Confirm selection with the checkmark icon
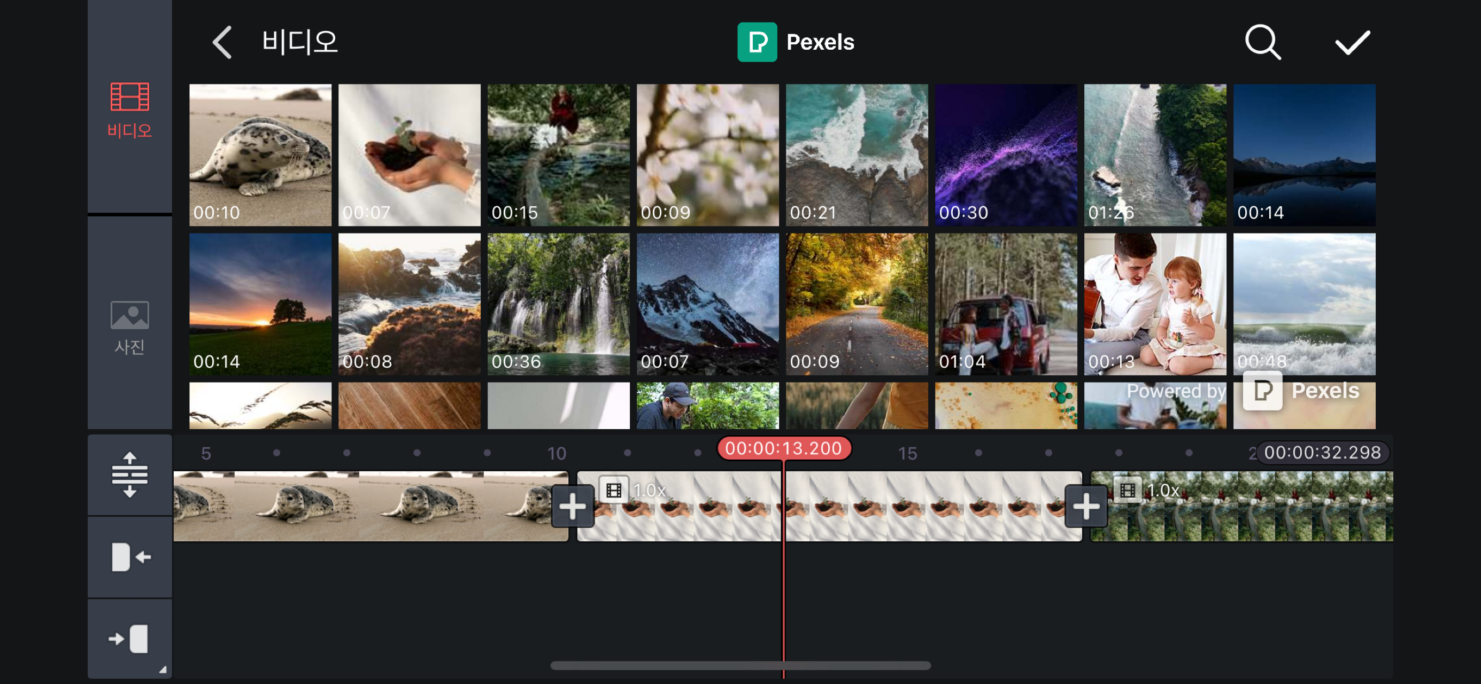The image size is (1481, 684). coord(1352,43)
